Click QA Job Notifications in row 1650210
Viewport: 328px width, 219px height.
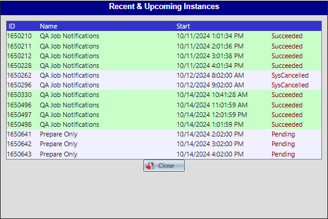[69, 36]
